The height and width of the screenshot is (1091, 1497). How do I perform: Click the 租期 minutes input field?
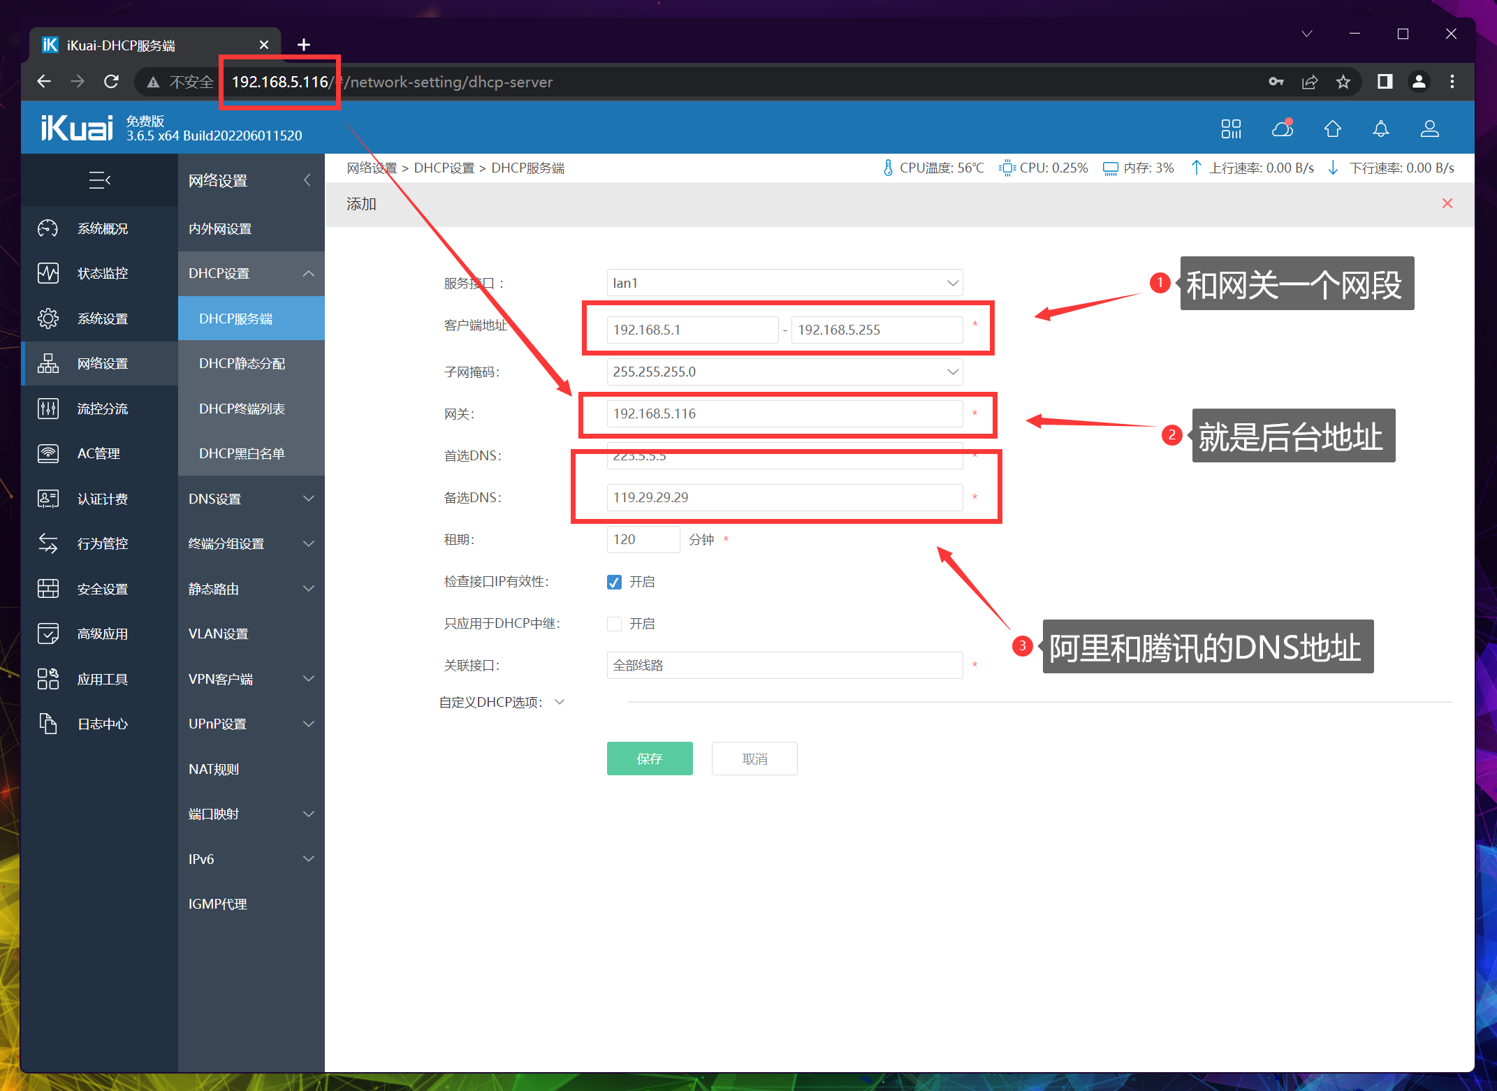(642, 539)
